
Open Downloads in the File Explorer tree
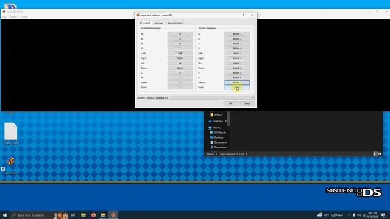point(218,147)
